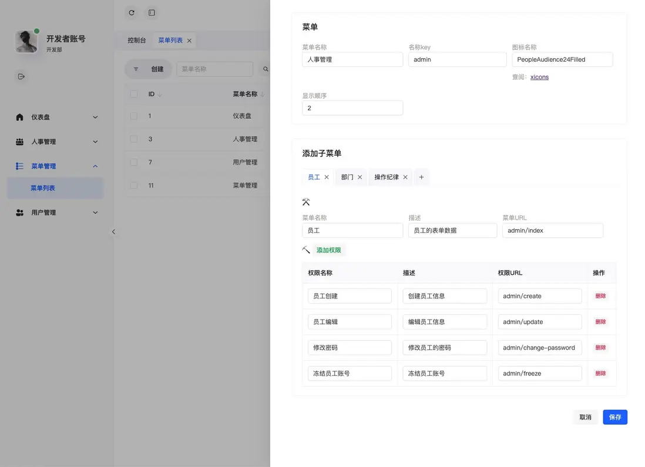Click the 用户管理 cell in table
This screenshot has width=645, height=467.
(245, 163)
